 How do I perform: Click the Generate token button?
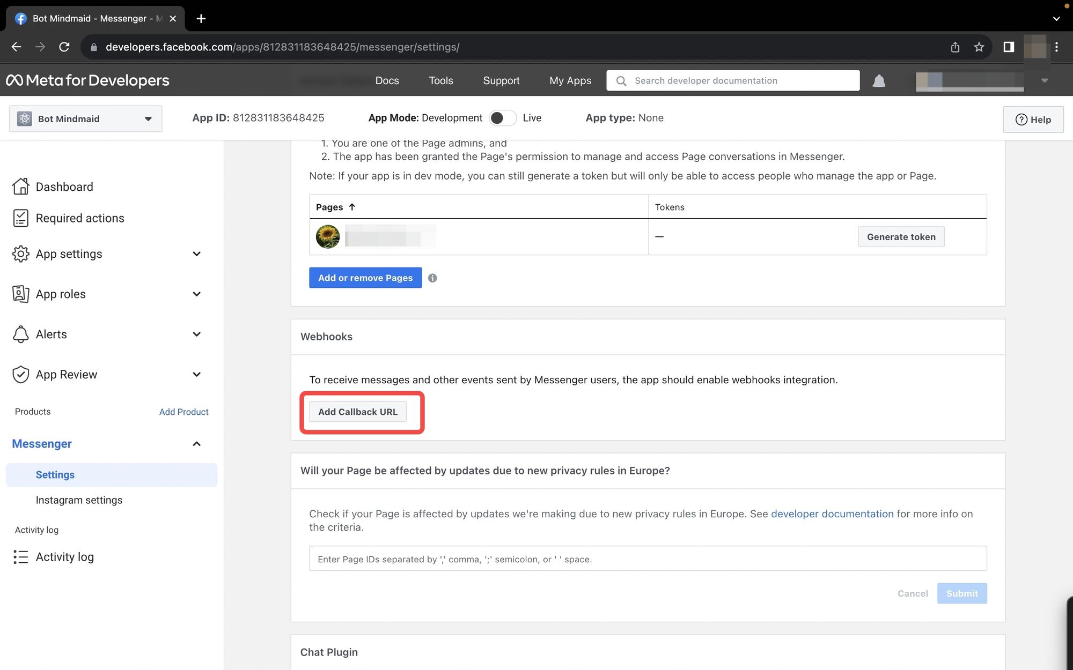pyautogui.click(x=901, y=237)
